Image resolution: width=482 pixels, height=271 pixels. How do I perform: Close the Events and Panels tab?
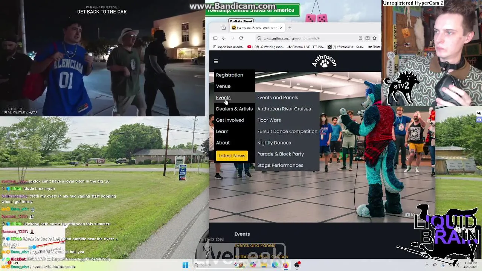coord(281,27)
